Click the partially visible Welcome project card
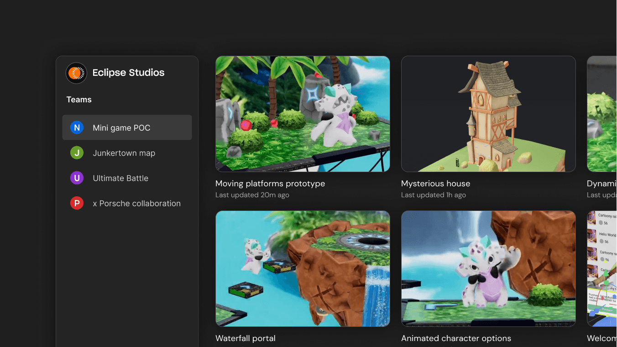The height and width of the screenshot is (347, 617). (x=601, y=268)
